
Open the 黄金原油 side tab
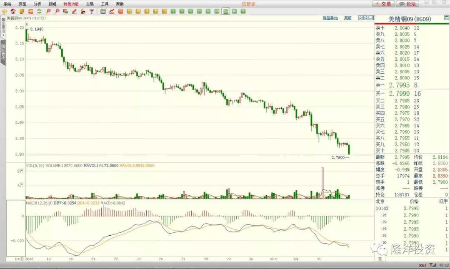tap(3, 27)
